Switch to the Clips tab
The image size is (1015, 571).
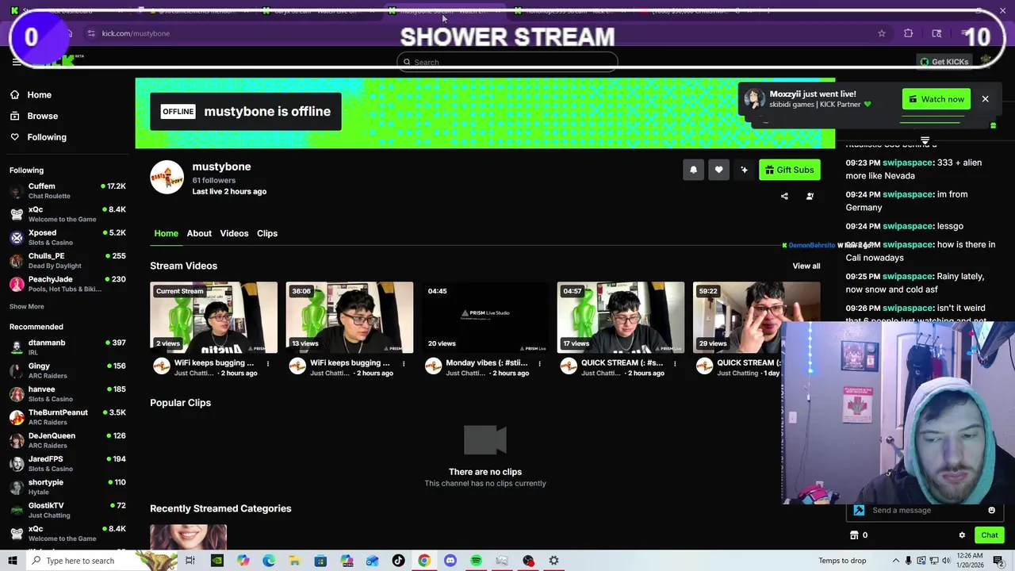(x=267, y=233)
